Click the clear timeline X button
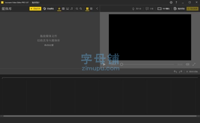This screenshot has width=200, height=123. pos(192,72)
